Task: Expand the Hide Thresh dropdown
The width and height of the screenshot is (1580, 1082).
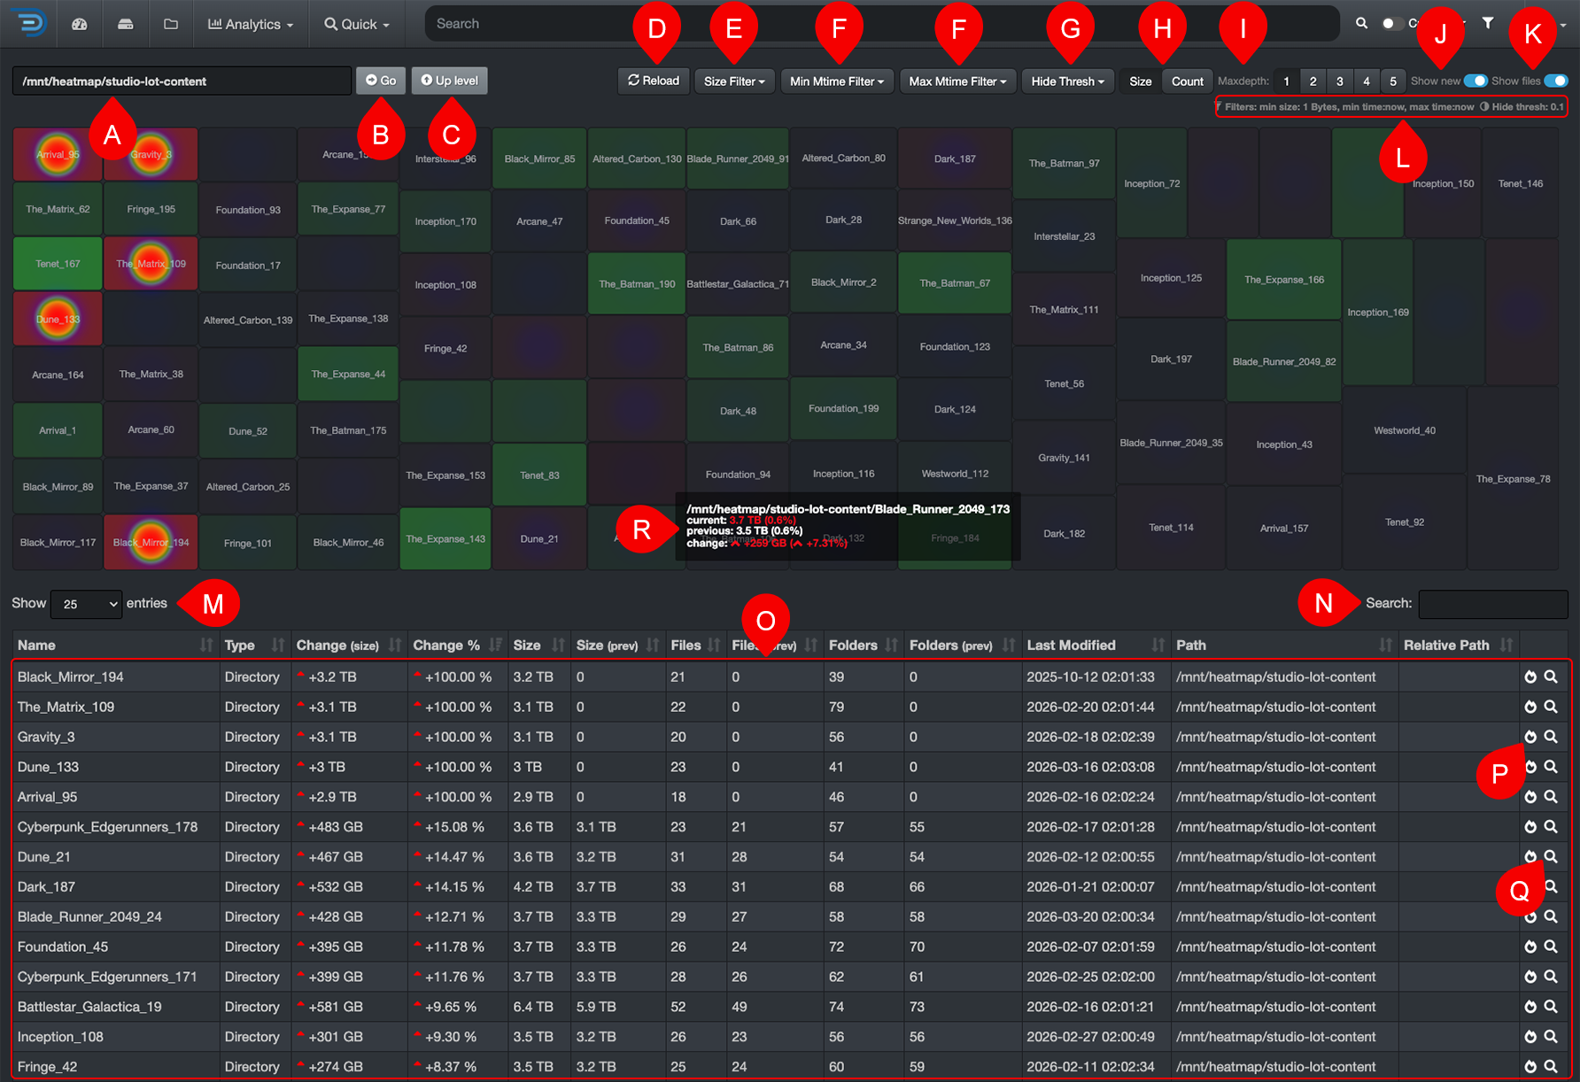Action: tap(1067, 81)
